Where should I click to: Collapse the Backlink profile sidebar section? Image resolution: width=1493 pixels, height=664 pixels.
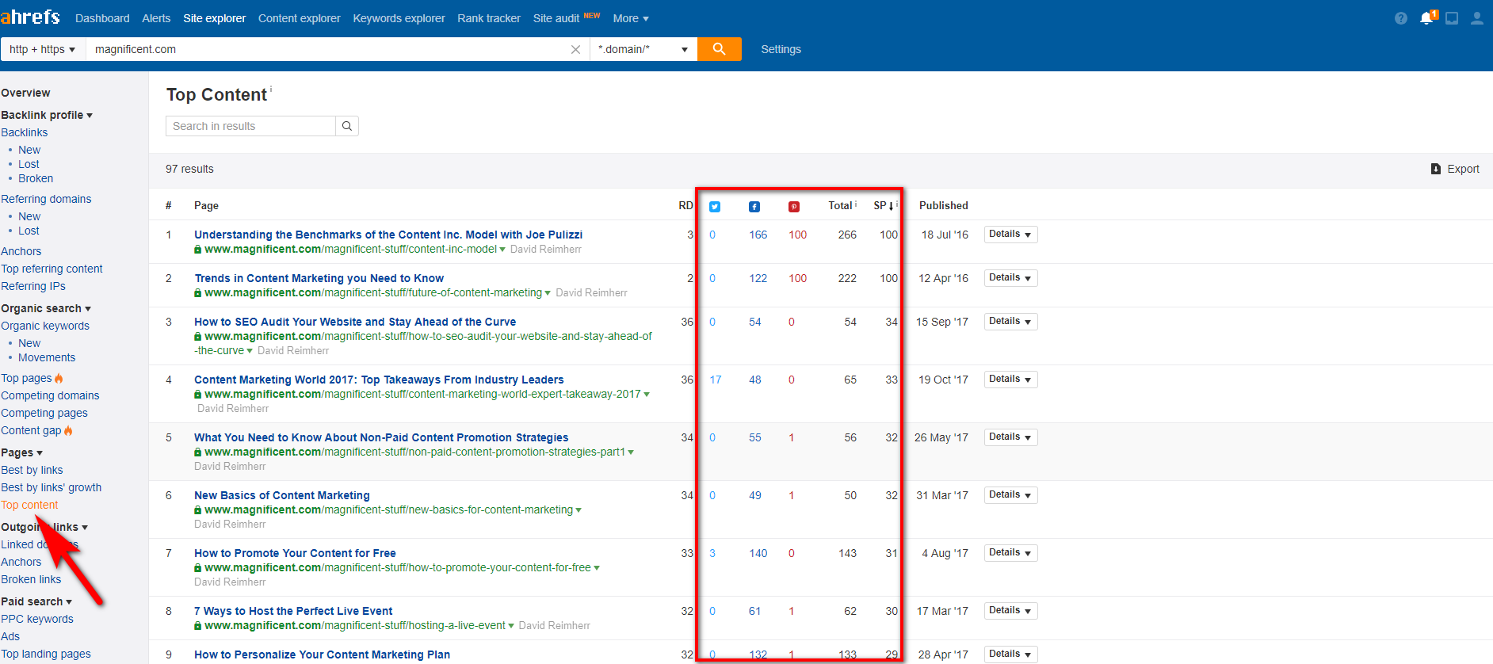click(x=47, y=115)
